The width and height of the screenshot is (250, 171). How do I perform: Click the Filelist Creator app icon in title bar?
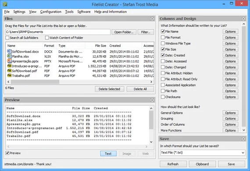coord(5,4)
